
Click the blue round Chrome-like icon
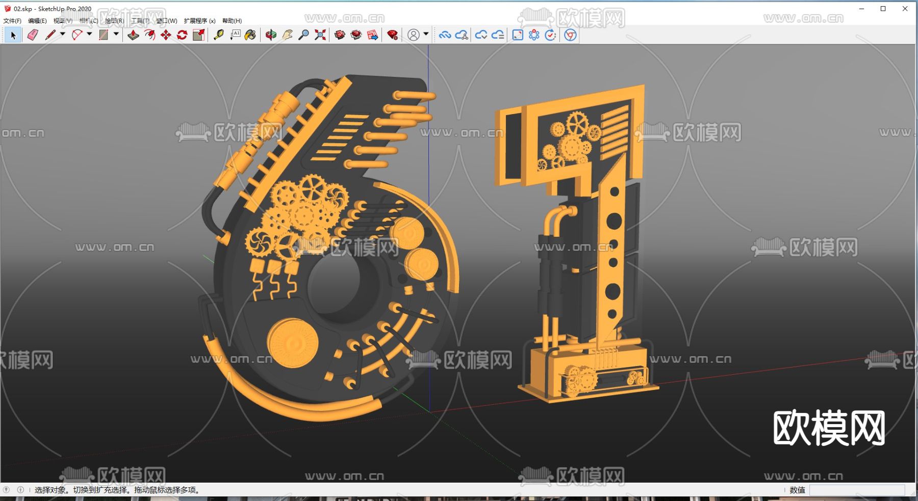click(x=571, y=35)
